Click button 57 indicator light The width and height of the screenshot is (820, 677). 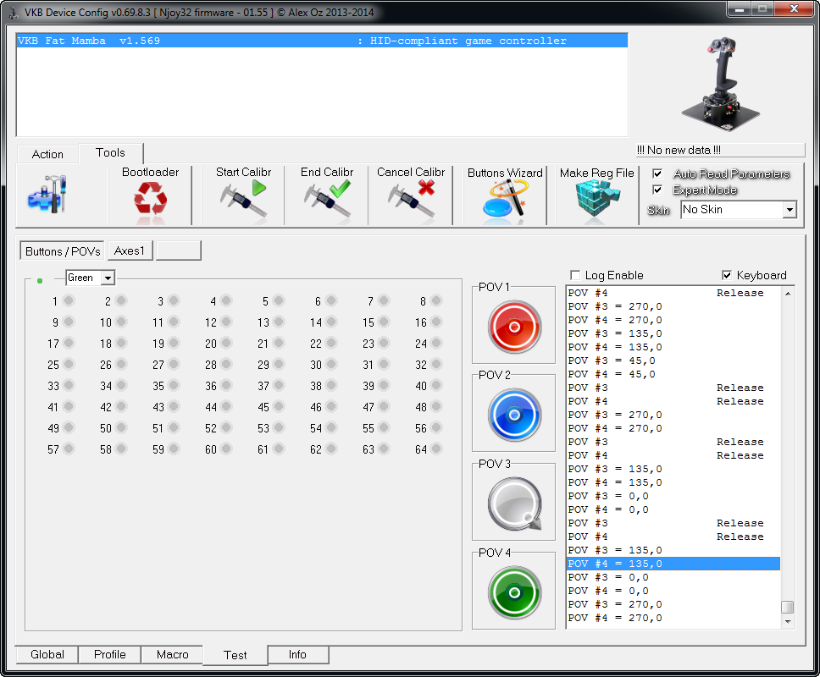coord(69,449)
